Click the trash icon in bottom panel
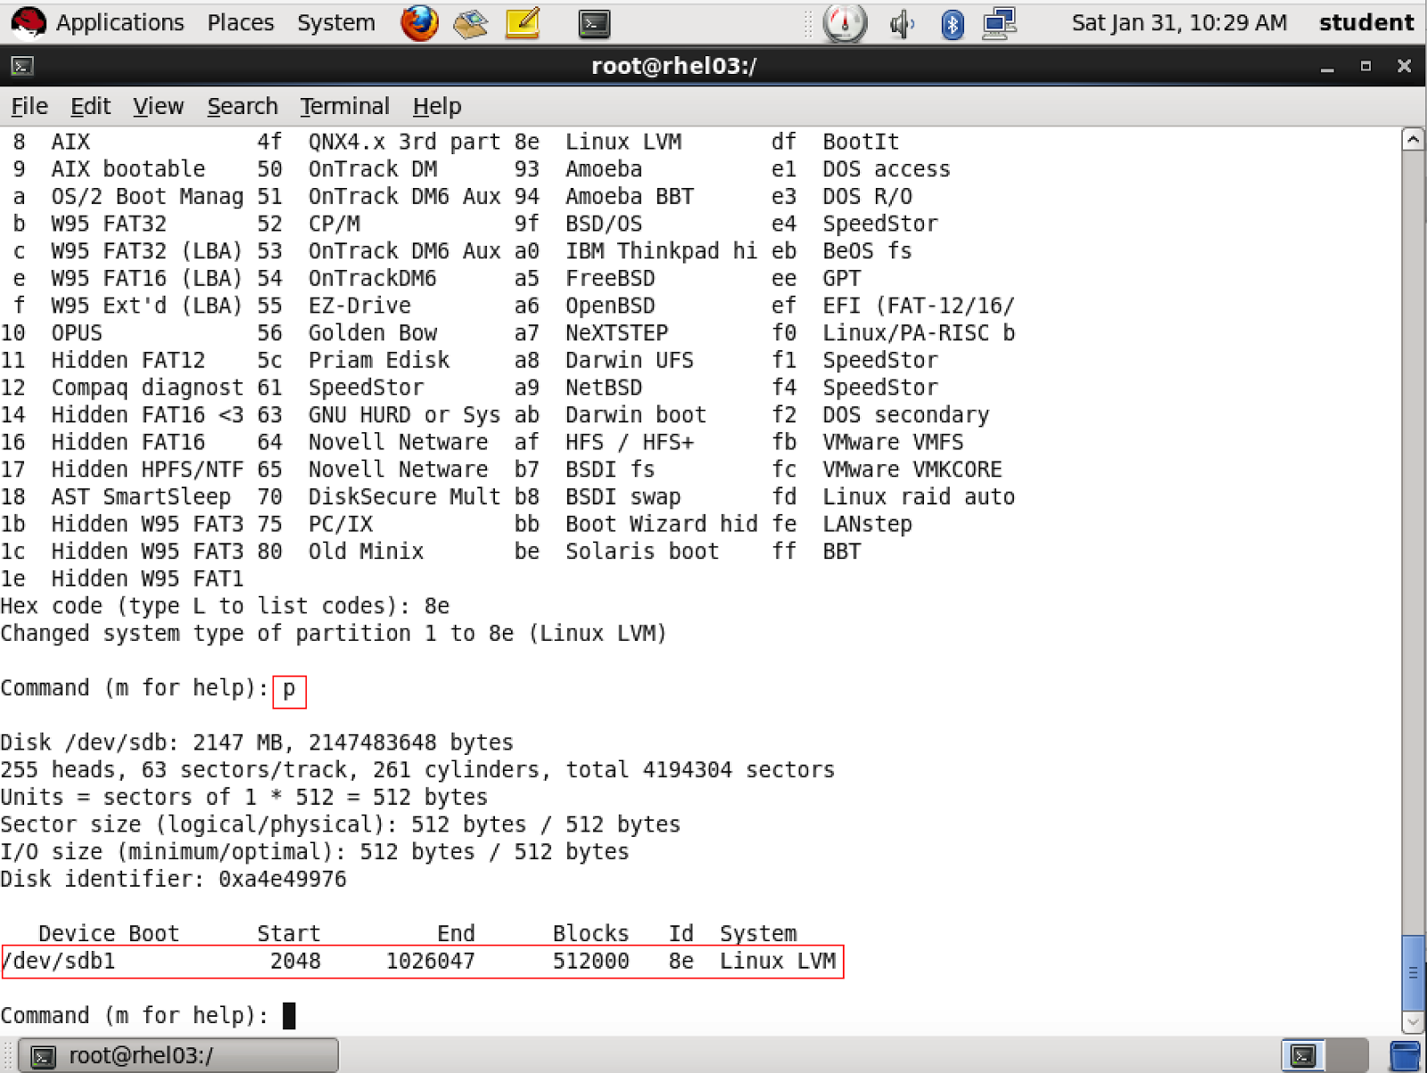1427x1073 pixels. coord(1406,1056)
